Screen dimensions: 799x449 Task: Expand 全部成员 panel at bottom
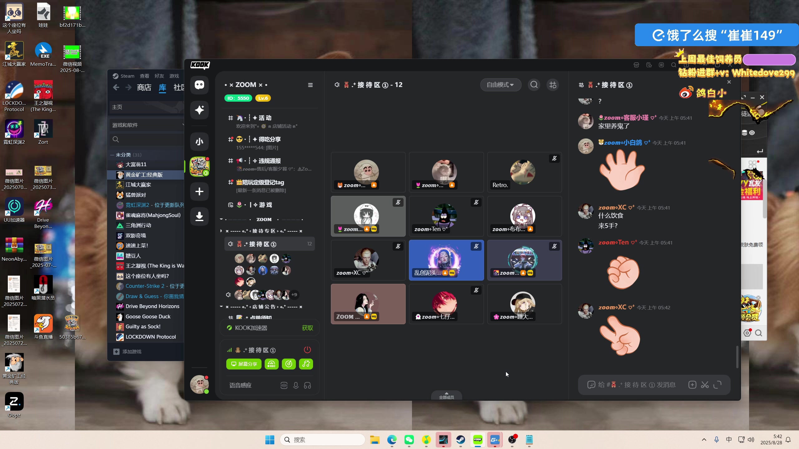coord(447,395)
